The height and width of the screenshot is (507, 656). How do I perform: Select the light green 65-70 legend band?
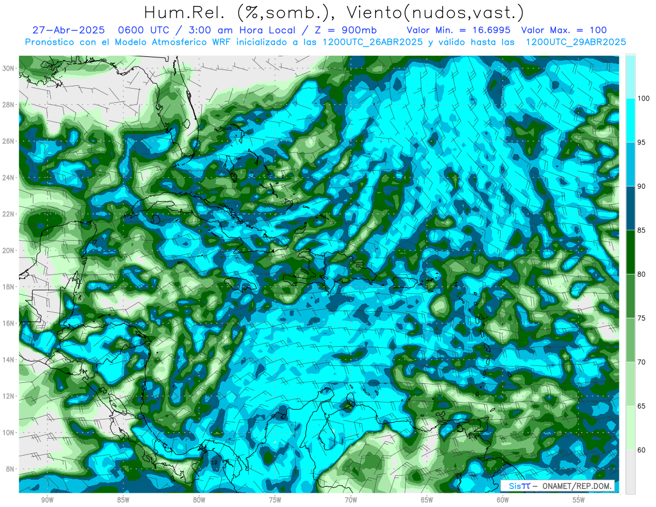click(x=630, y=384)
